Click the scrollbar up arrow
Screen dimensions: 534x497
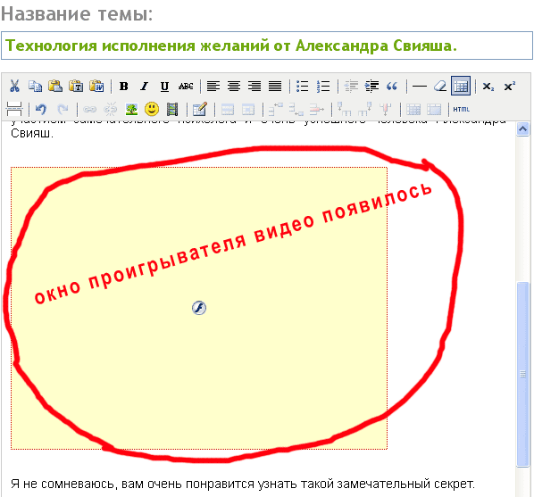pos(522,129)
